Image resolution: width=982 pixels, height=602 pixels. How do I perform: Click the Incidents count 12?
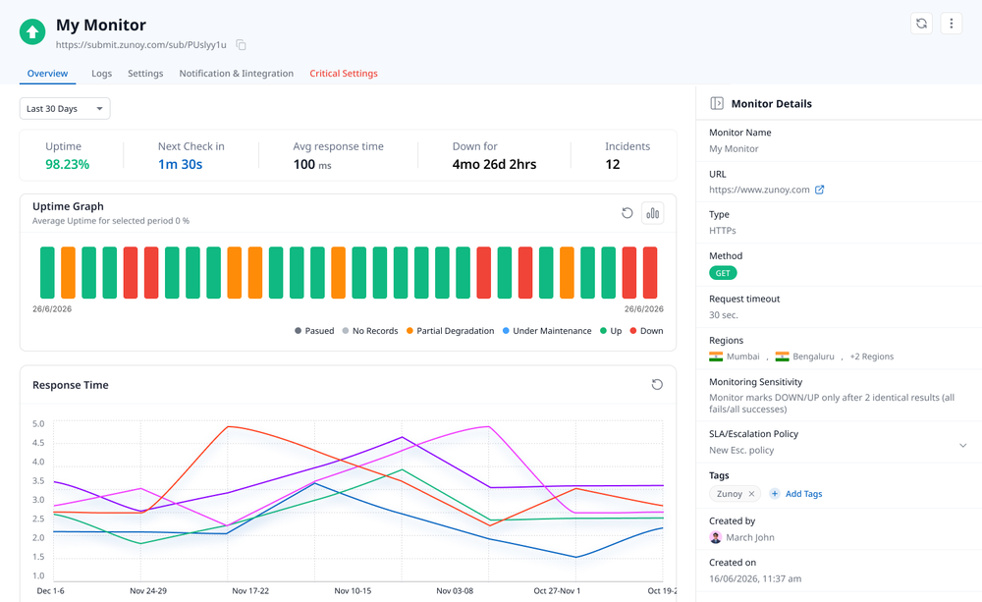pos(613,164)
